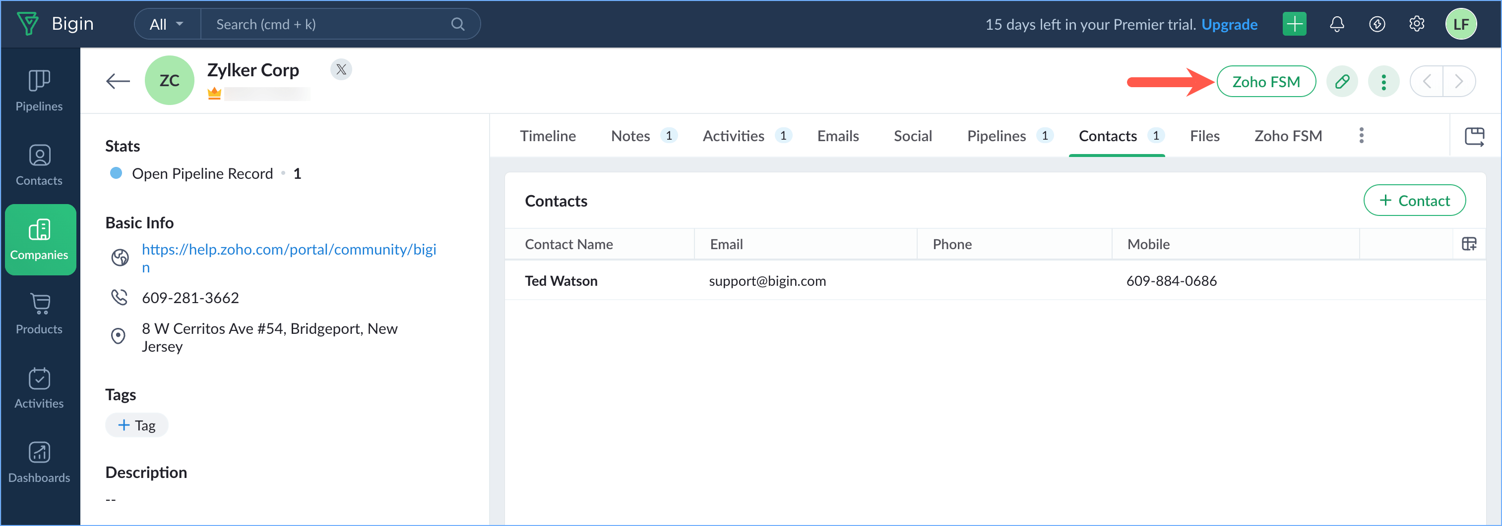This screenshot has height=526, width=1502.
Task: Open the All search filter dropdown
Action: click(x=167, y=24)
